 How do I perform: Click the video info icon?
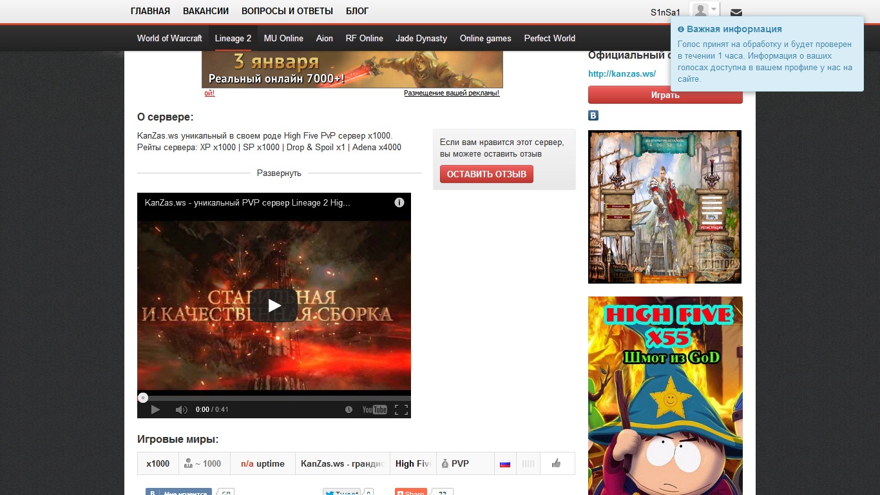(x=399, y=202)
